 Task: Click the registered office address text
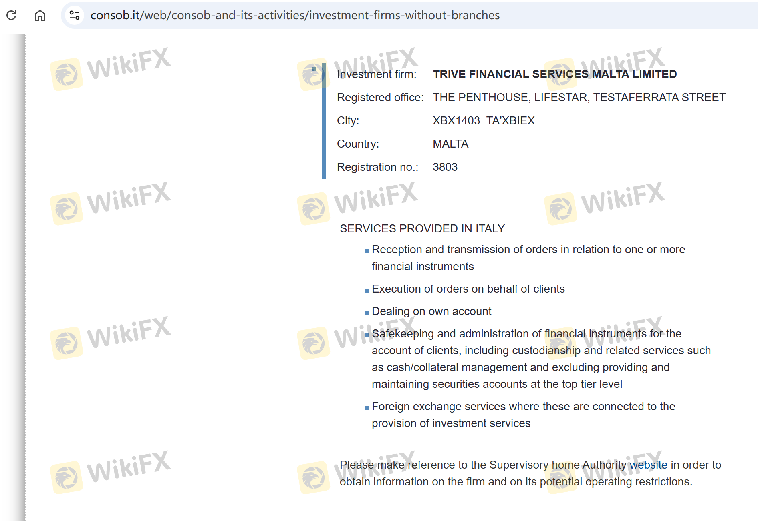tap(579, 97)
